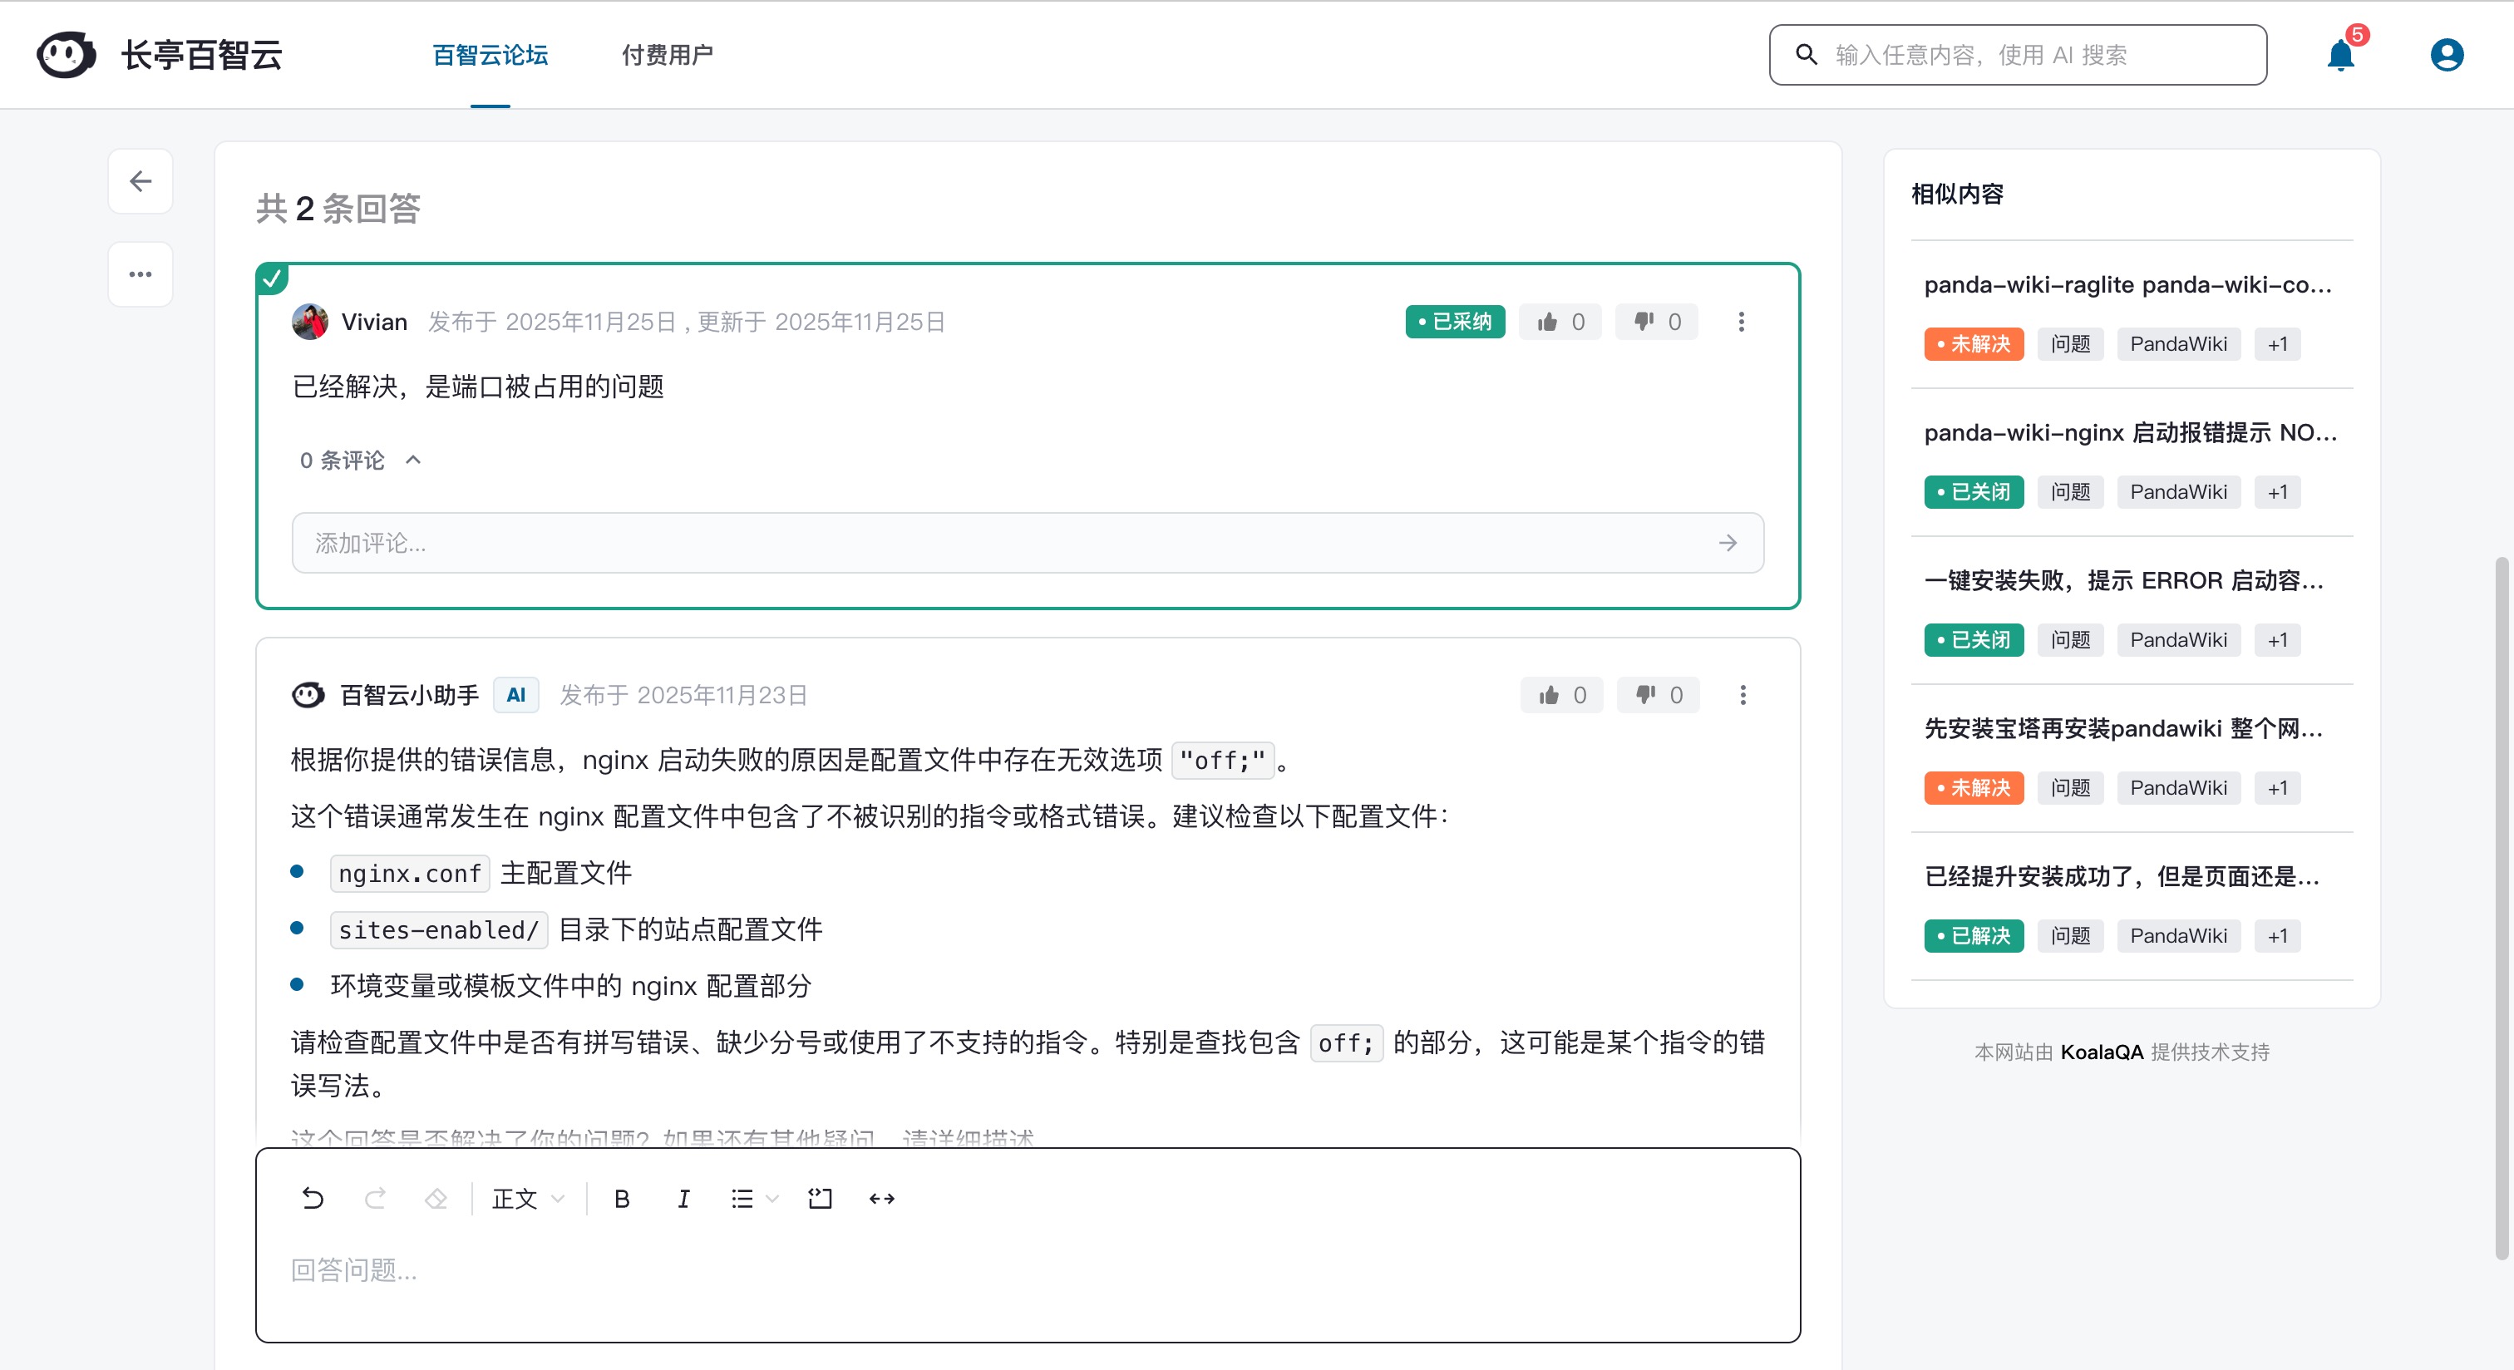The height and width of the screenshot is (1370, 2514).
Task: Like Vivian's accepted answer with thumbs up
Action: 1559,321
